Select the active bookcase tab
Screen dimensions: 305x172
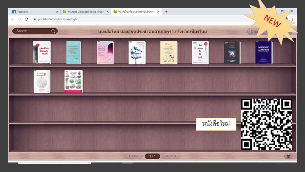click(136, 12)
